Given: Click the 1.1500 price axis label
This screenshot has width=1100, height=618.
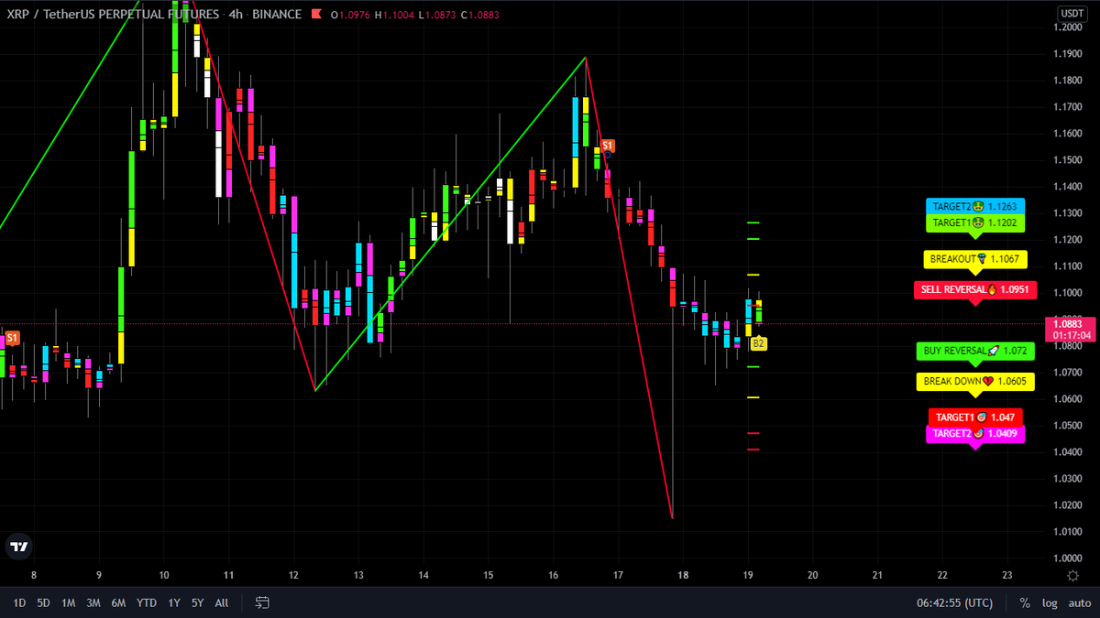Looking at the screenshot, I should click(1066, 160).
